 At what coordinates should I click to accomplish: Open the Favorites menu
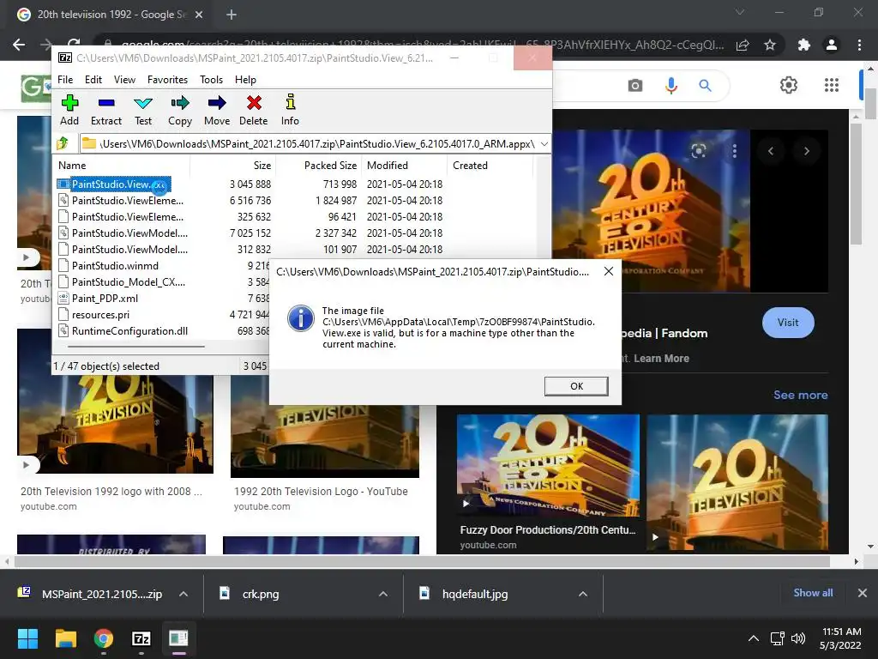[x=167, y=80]
